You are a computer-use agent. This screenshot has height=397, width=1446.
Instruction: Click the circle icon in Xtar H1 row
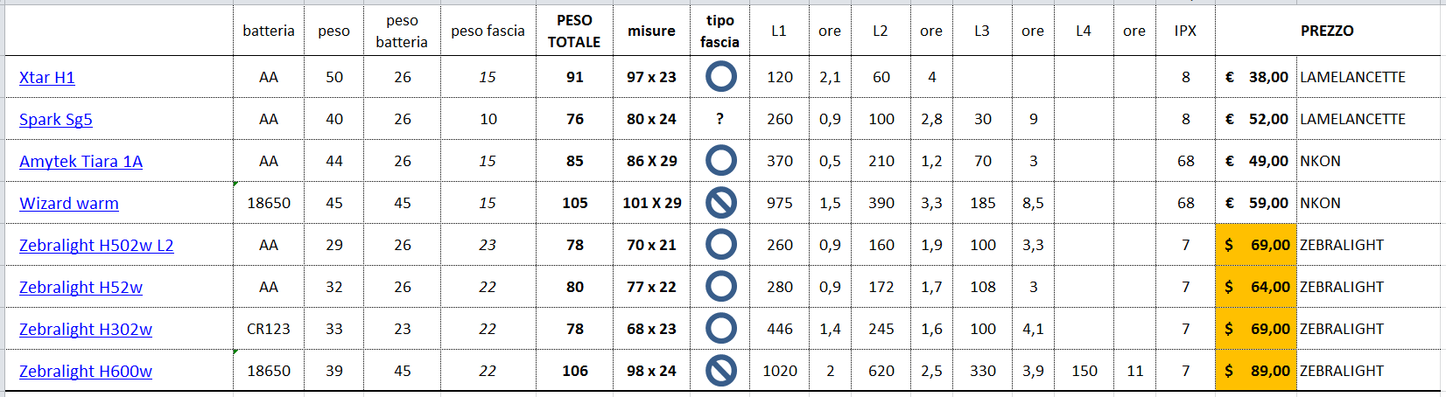[720, 77]
